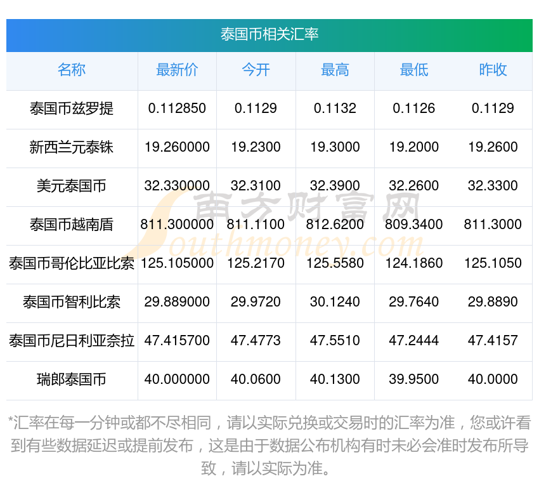Click the low value 809.3400
539x488 pixels.
(x=414, y=225)
